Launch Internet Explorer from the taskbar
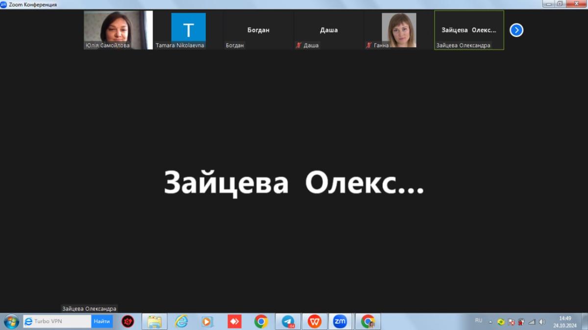The height and width of the screenshot is (330, 588). (181, 322)
